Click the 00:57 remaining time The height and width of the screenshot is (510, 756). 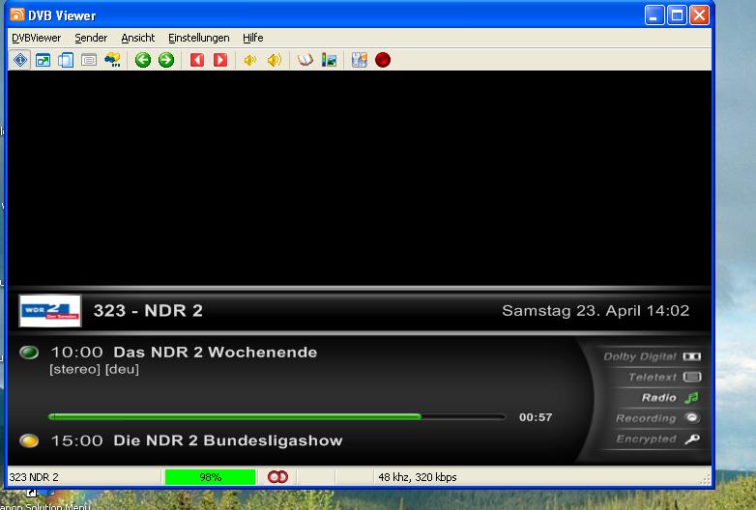pyautogui.click(x=536, y=417)
